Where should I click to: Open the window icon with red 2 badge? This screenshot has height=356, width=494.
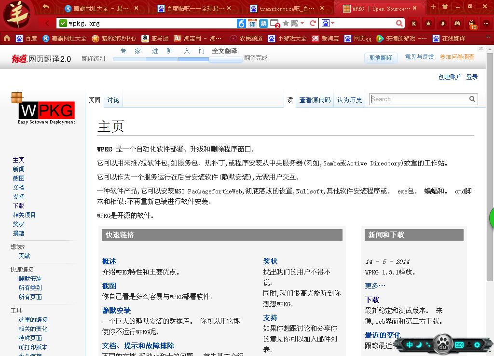tap(274, 24)
